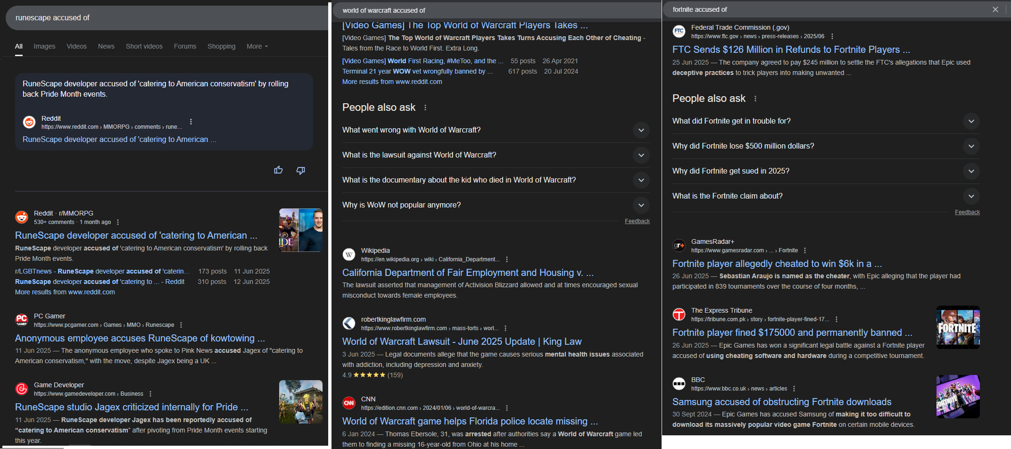Image resolution: width=1011 pixels, height=449 pixels.
Task: Open 'r/LGBTnews - RuneScape developer accused' thread
Action: click(102, 271)
